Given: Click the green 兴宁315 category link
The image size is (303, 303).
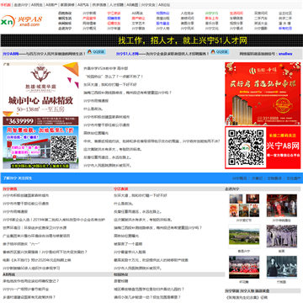Looking at the screenshot, I should point(211,13).
